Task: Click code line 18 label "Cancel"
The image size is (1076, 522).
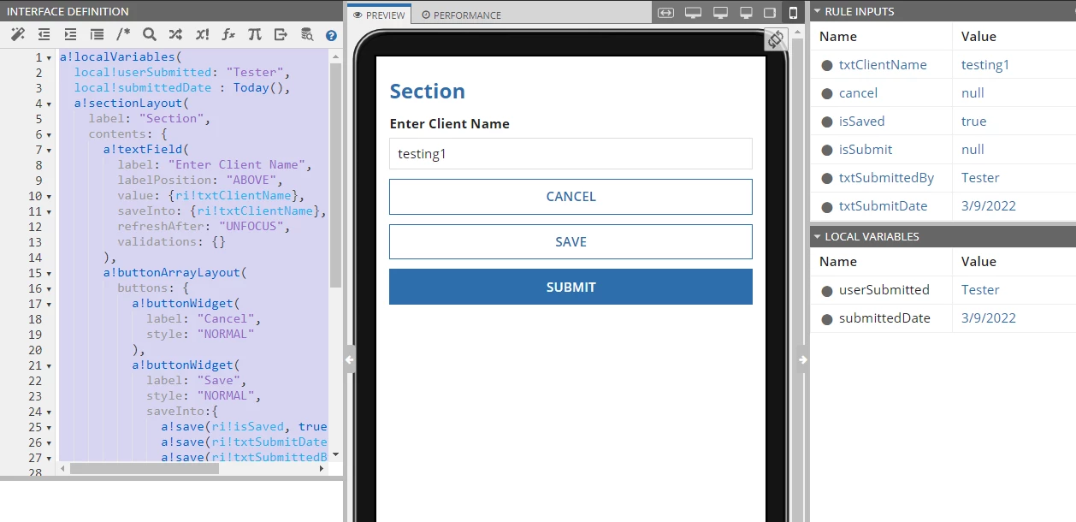Action: click(204, 319)
